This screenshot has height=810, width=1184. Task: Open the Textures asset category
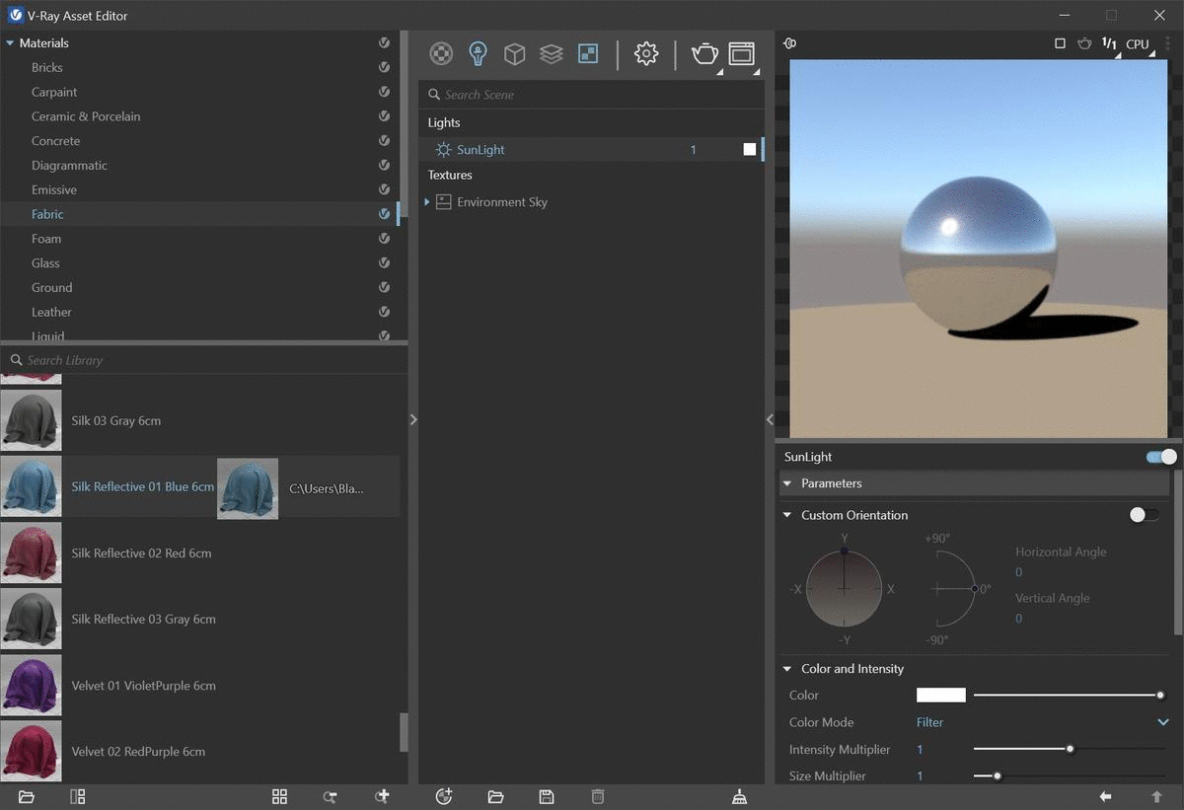point(588,53)
